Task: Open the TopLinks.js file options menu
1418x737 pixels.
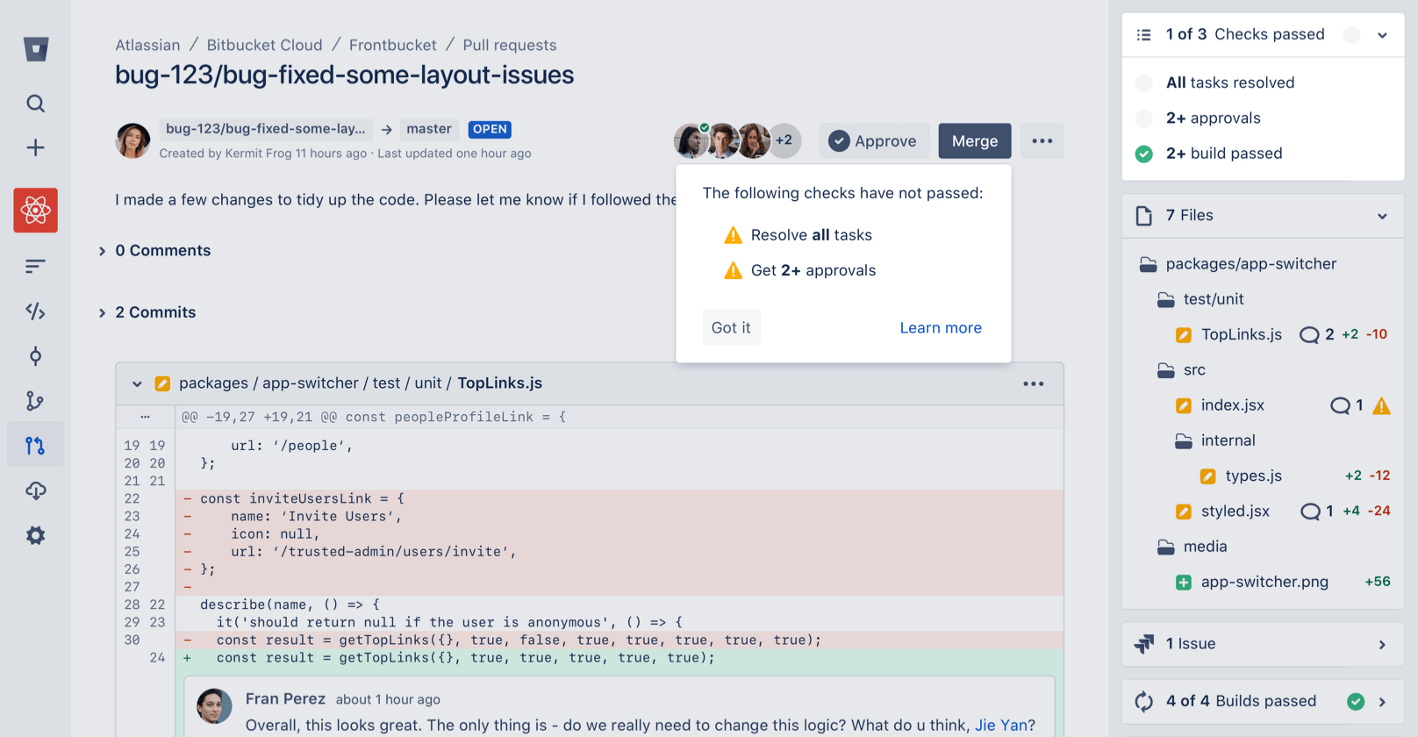Action: coord(1033,384)
